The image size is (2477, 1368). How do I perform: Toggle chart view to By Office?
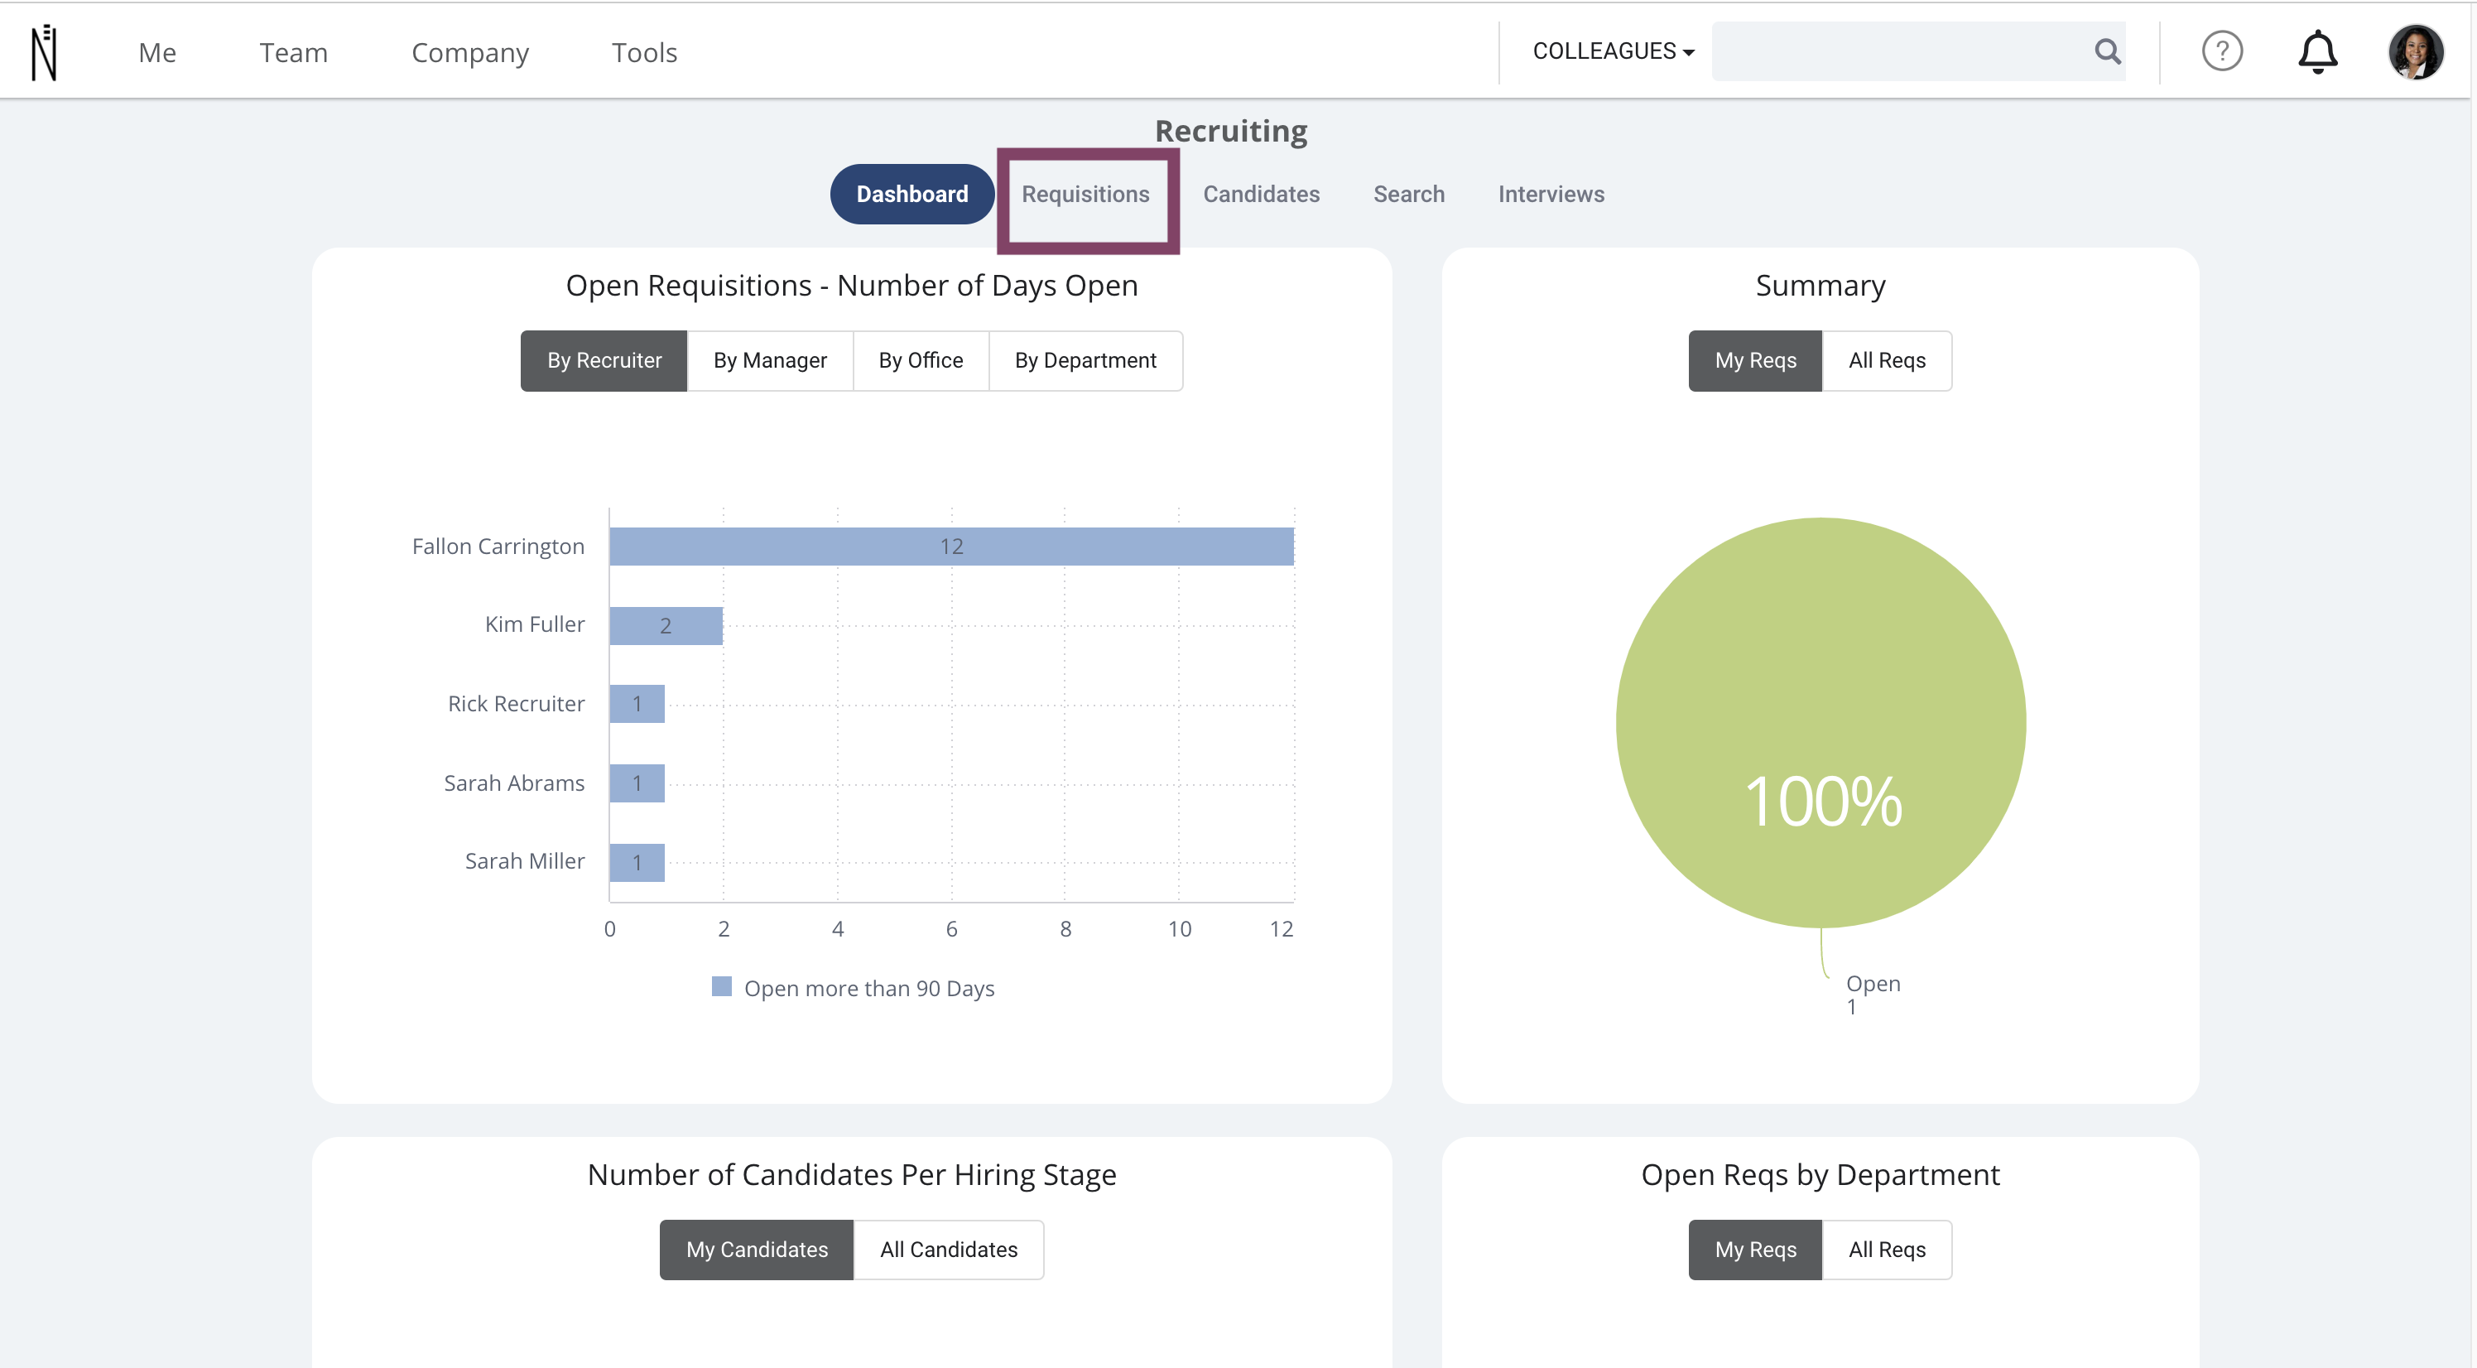[921, 361]
